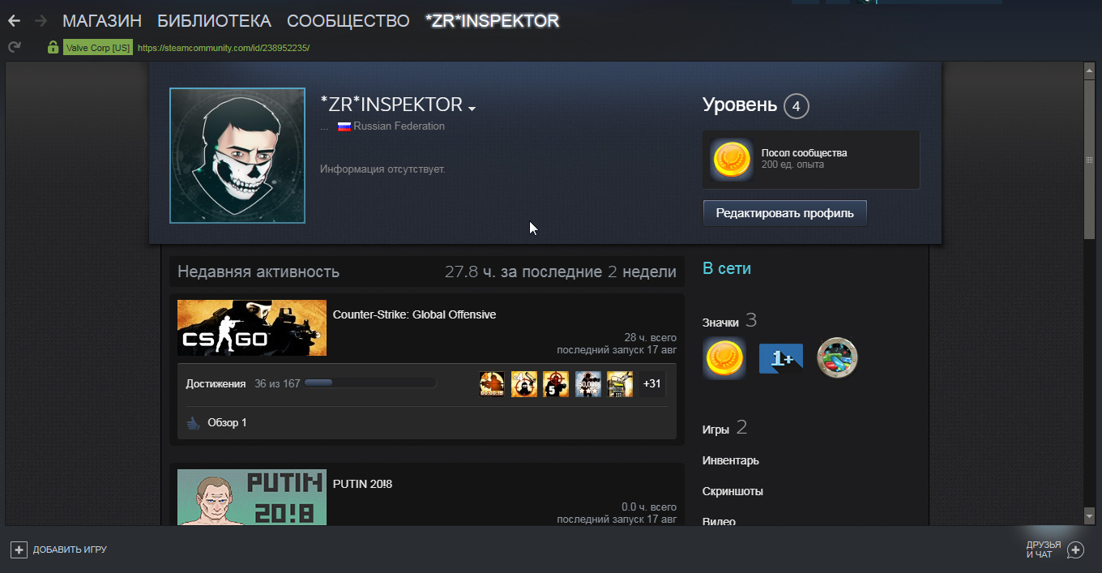The image size is (1102, 573).
Task: Click the steamcommunity.com URL in the address bar
Action: pos(224,48)
